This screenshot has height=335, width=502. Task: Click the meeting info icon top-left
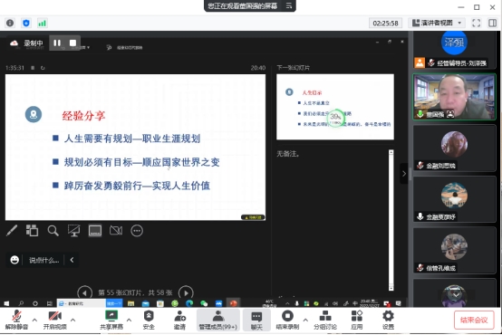[x=10, y=23]
